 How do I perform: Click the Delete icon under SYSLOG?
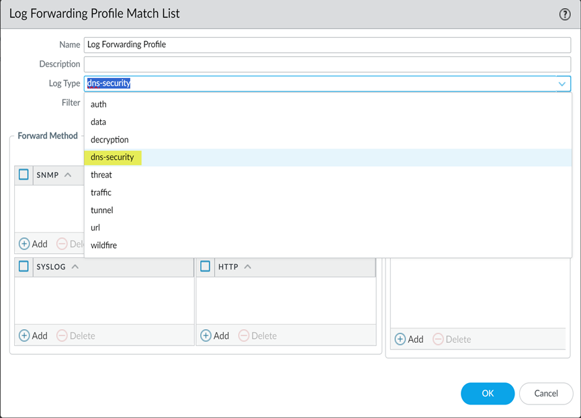tap(62, 335)
